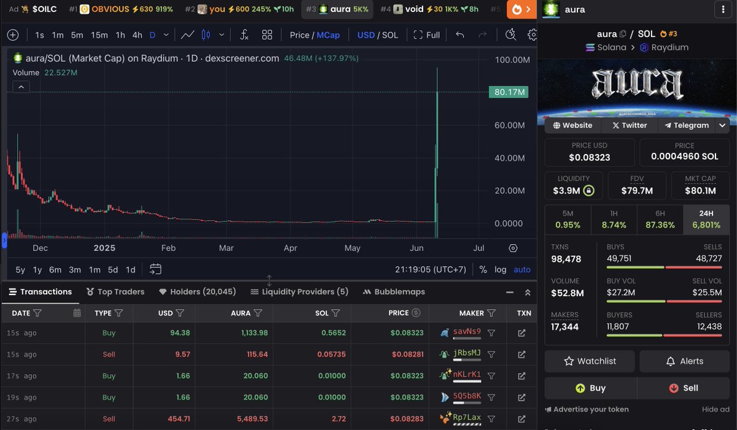The width and height of the screenshot is (737, 430).
Task: Toggle auto scale on the chart
Action: (x=522, y=269)
